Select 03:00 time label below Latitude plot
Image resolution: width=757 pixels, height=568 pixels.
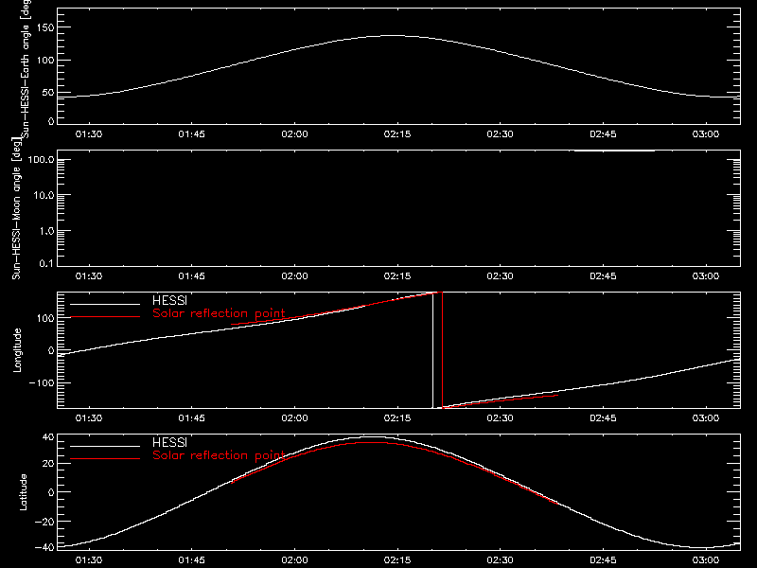click(x=706, y=560)
